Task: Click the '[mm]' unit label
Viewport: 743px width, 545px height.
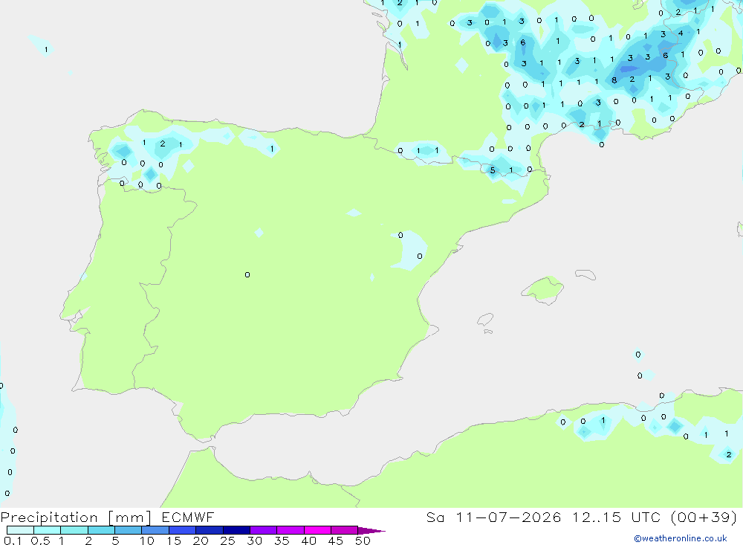Action: point(130,517)
